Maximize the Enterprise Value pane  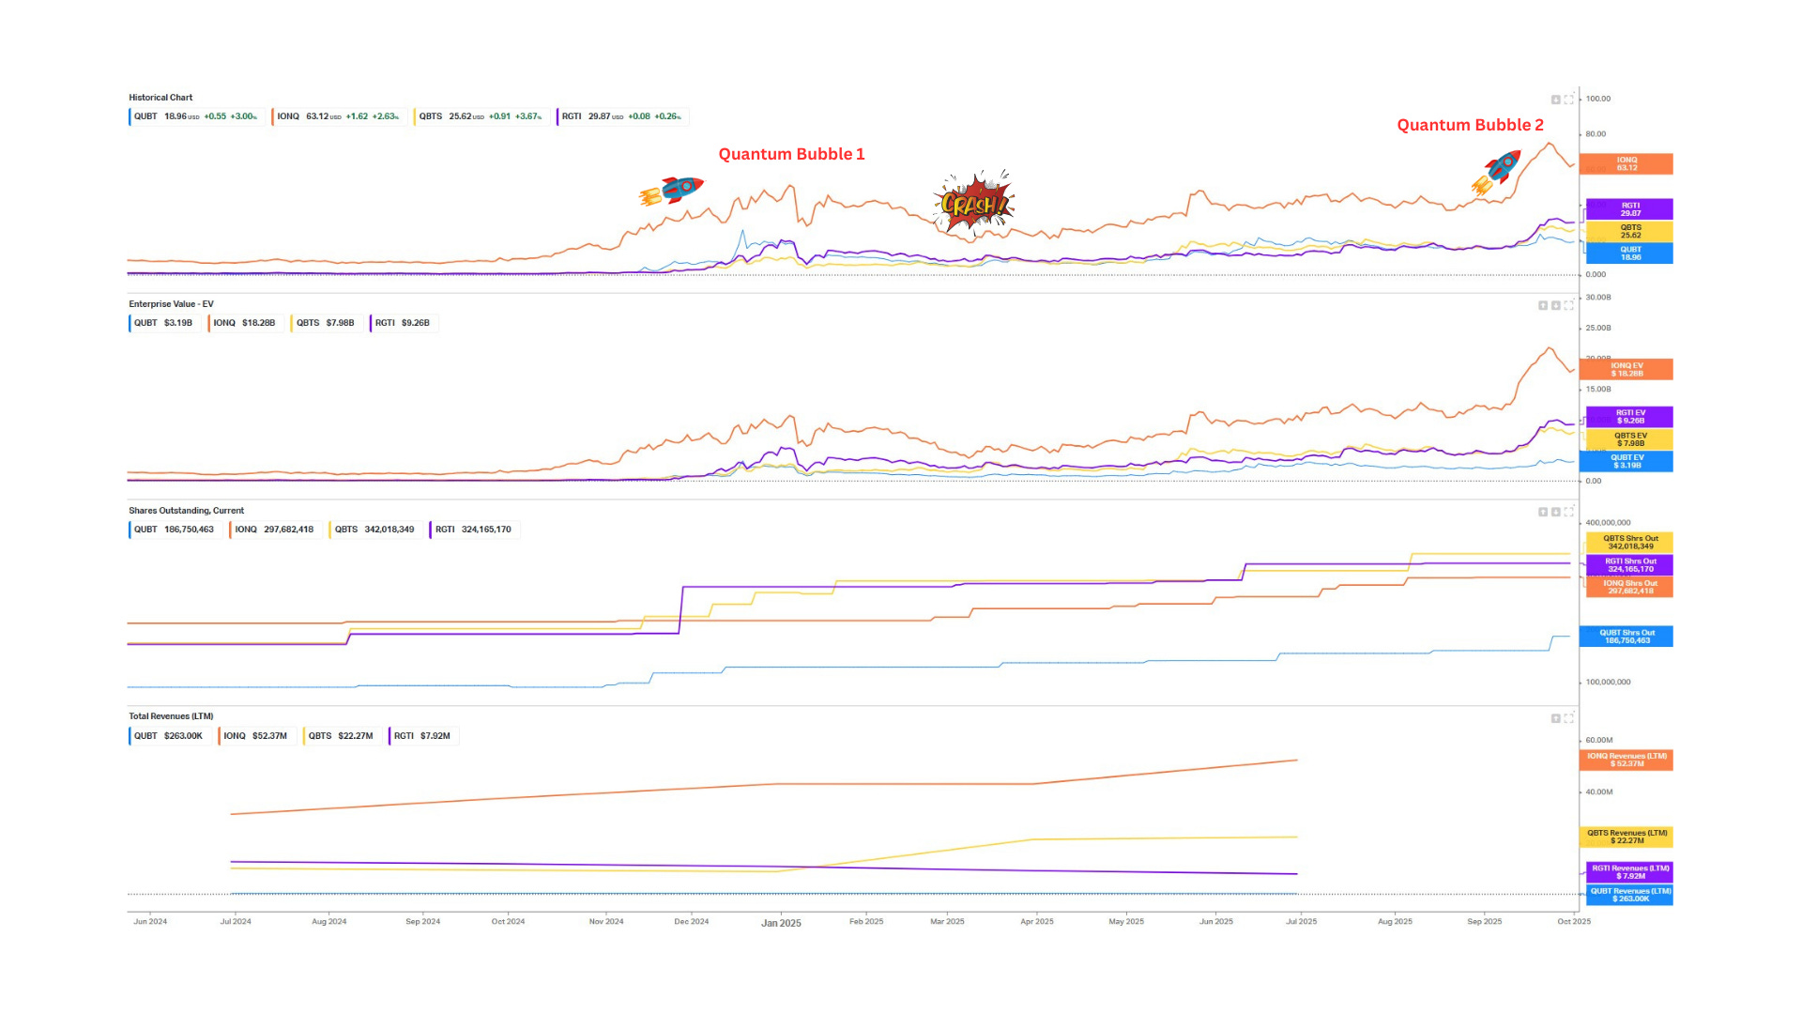[1568, 305]
